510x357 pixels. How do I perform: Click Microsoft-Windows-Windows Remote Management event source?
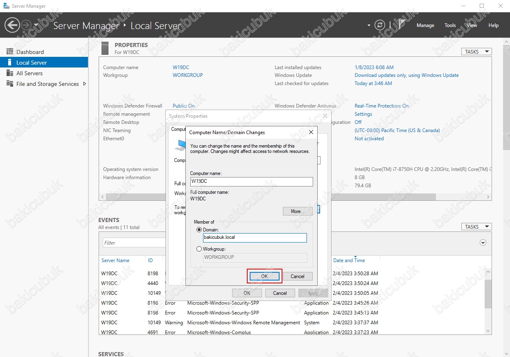click(x=244, y=323)
